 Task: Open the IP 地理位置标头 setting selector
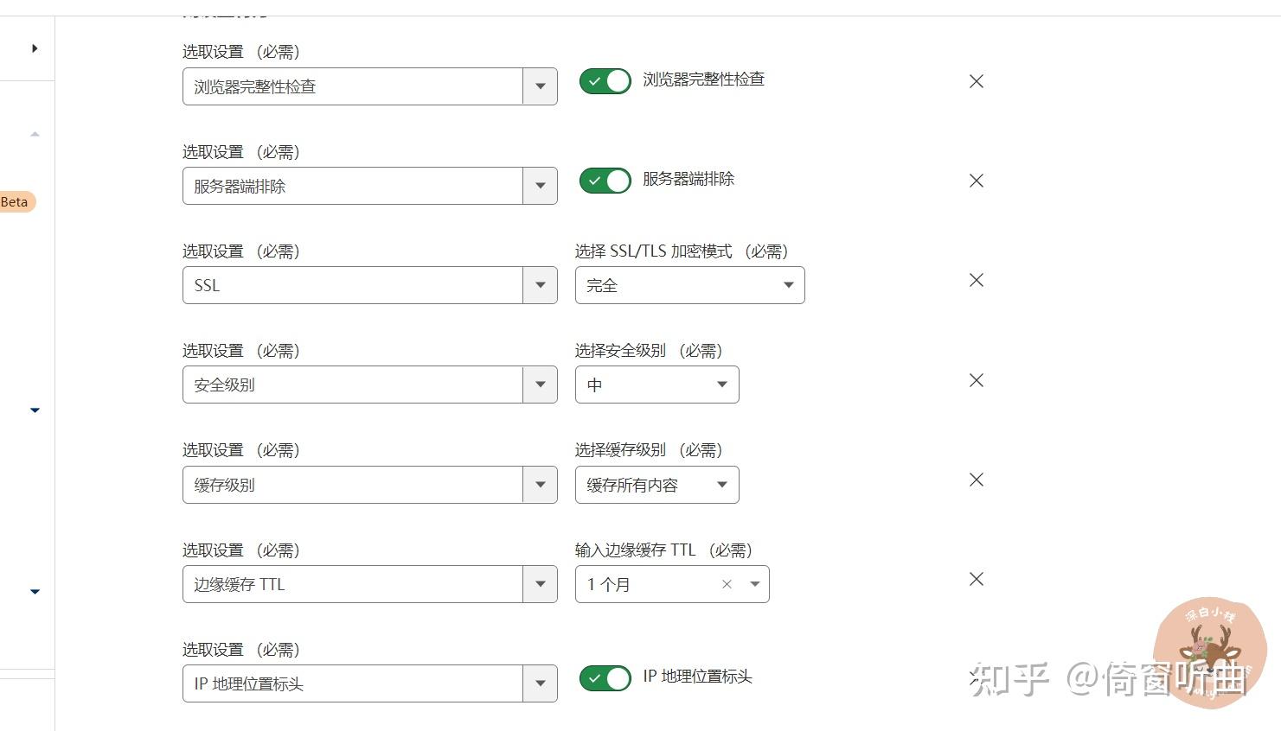(369, 683)
